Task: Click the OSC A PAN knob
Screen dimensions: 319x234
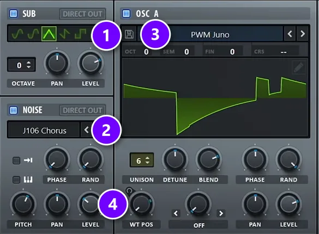Action: [255, 204]
